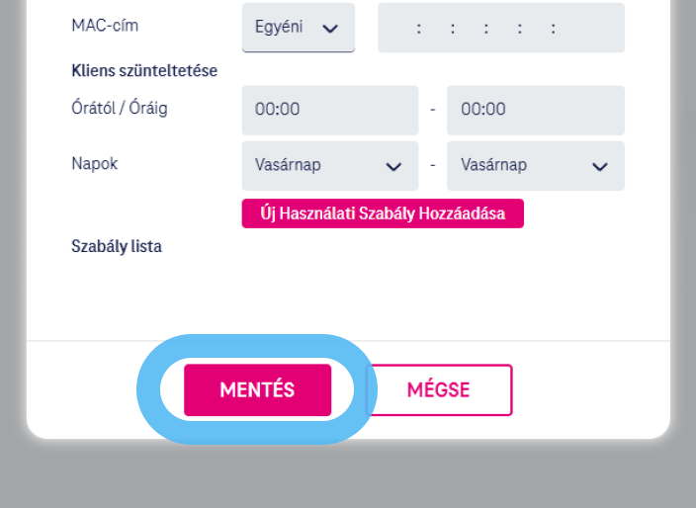This screenshot has height=508, width=696.
Task: Cancel with the MÉGSE button
Action: click(439, 389)
